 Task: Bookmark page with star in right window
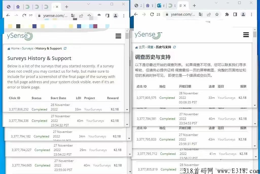(217, 15)
